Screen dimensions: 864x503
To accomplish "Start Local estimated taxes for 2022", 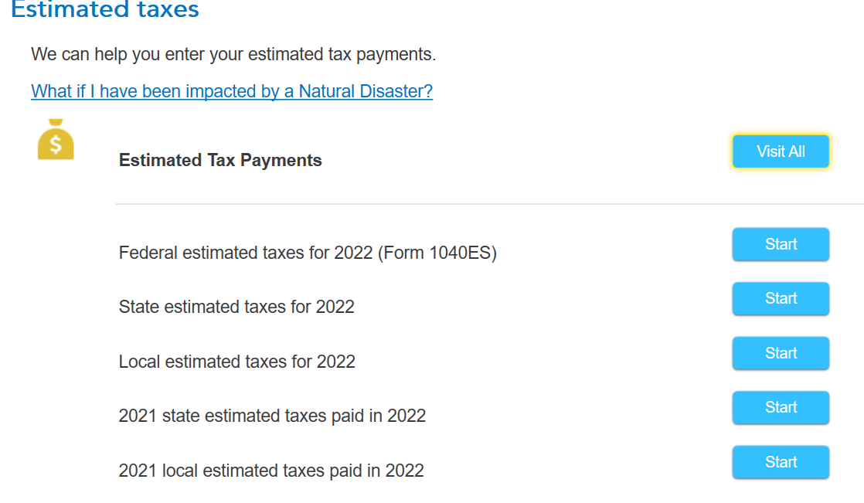I will (781, 354).
